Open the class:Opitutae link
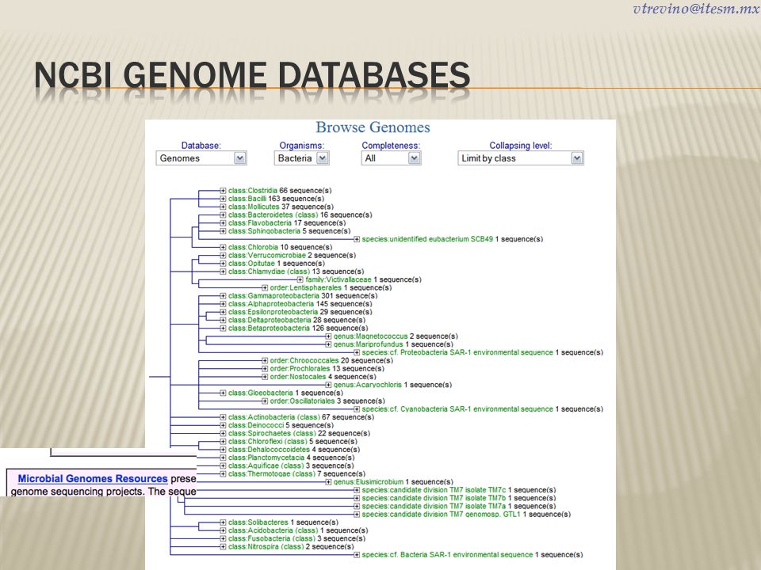 pos(251,263)
